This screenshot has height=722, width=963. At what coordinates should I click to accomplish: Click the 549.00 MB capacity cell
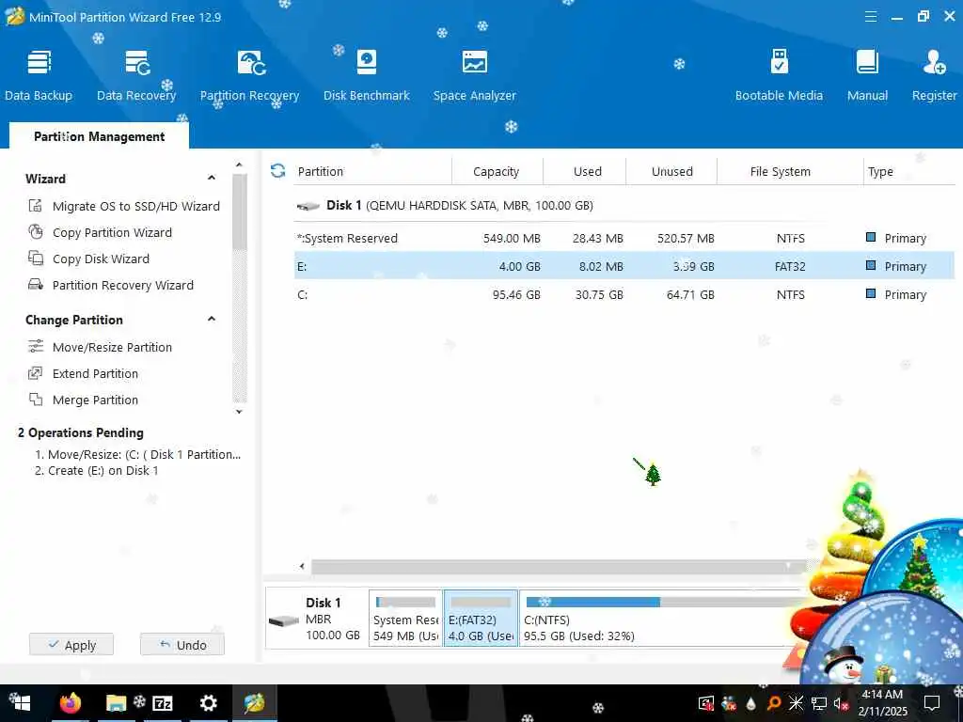click(x=512, y=238)
